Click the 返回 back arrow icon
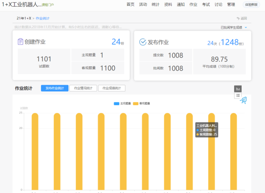The width and height of the screenshot is (265, 193). click(x=238, y=19)
